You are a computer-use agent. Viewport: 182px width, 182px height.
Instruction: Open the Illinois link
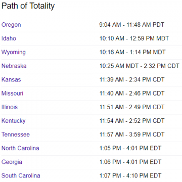pos(10,107)
